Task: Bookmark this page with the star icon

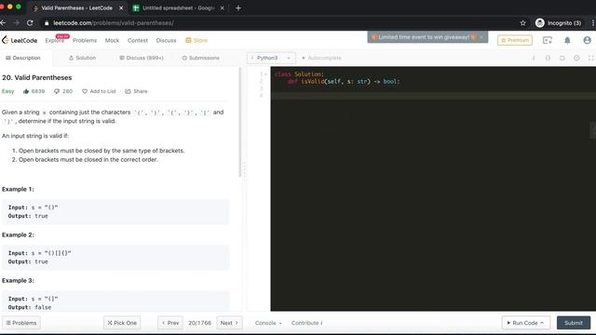Action: click(522, 23)
